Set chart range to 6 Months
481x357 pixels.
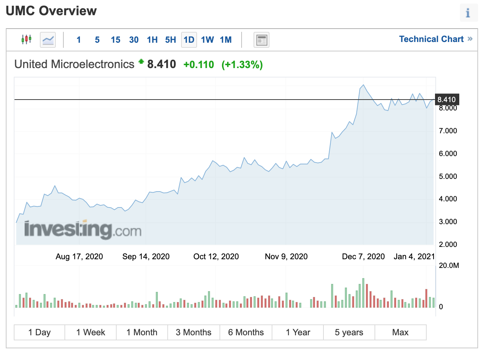[x=246, y=332]
